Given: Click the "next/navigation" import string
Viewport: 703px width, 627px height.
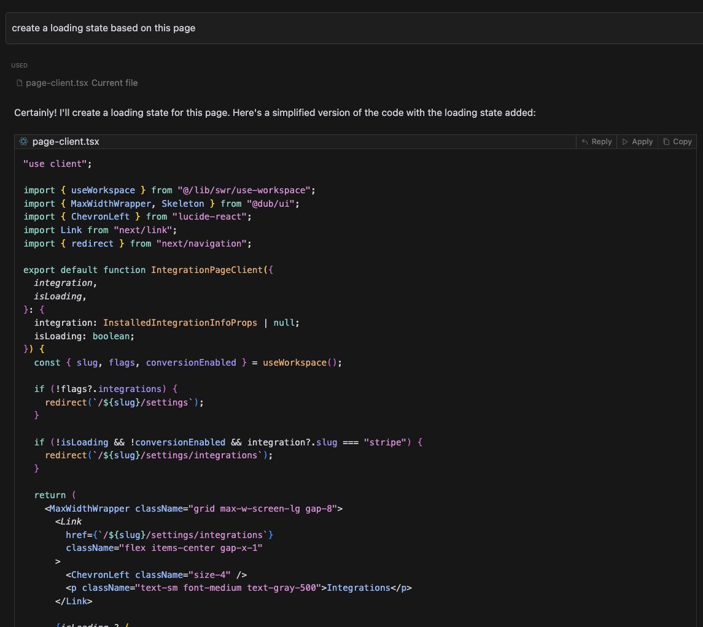Looking at the screenshot, I should (x=201, y=244).
